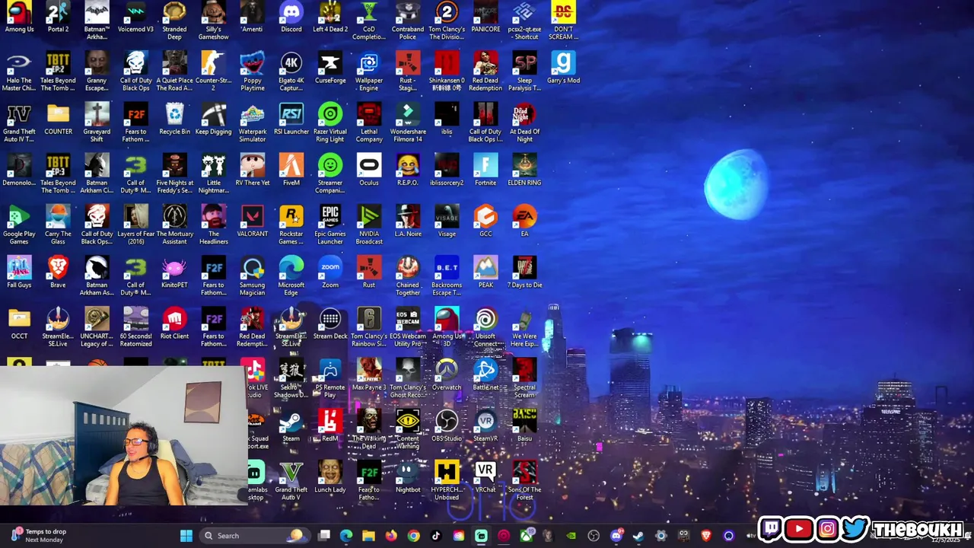974x548 pixels.
Task: Launch Google Chrome from the taskbar
Action: coord(413,536)
